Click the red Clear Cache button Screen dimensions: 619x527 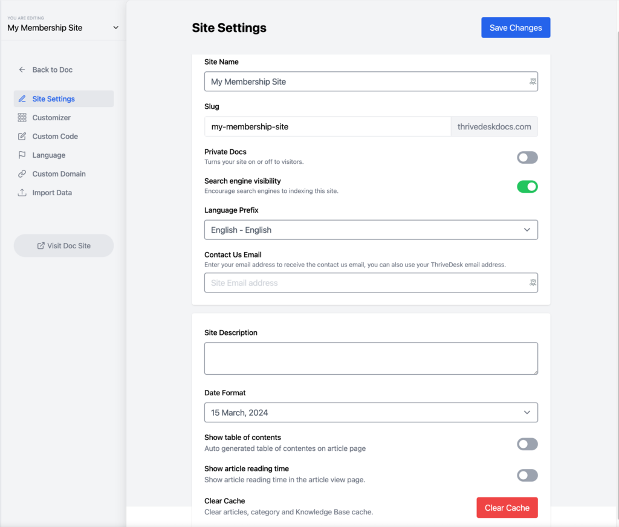pos(507,508)
